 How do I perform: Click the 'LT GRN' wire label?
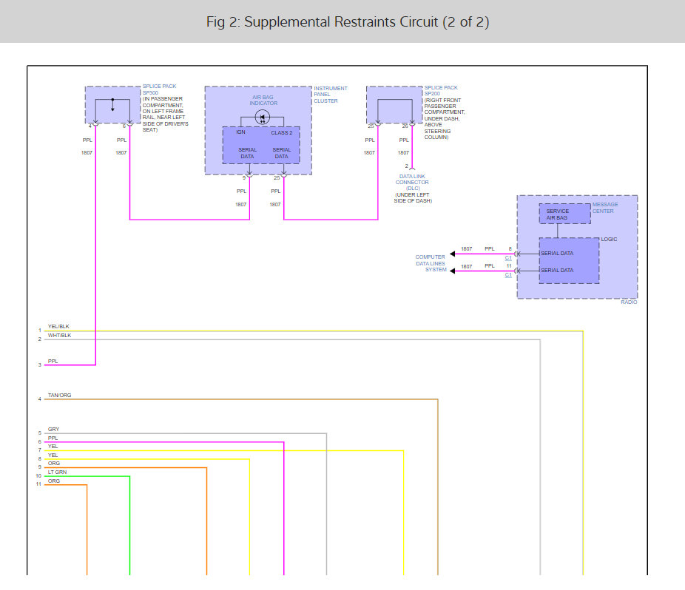tap(57, 472)
